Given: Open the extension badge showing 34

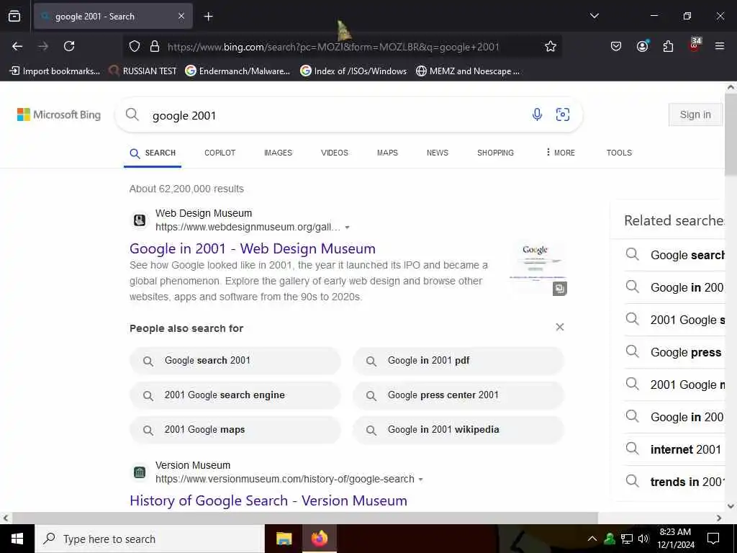Looking at the screenshot, I should 695,45.
